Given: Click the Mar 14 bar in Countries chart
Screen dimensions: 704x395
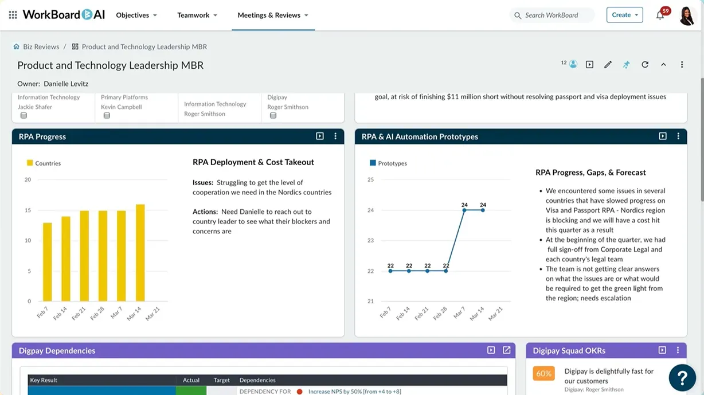Looking at the screenshot, I should [x=140, y=253].
